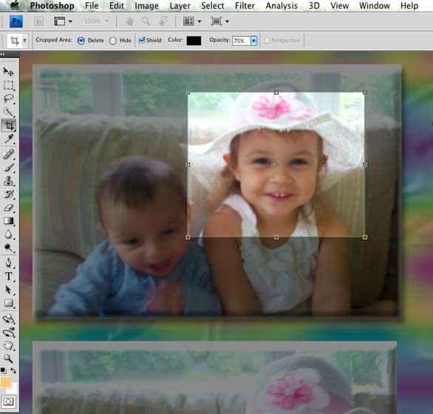This screenshot has width=433, height=414.
Task: Open the Select menu
Action: [213, 5]
